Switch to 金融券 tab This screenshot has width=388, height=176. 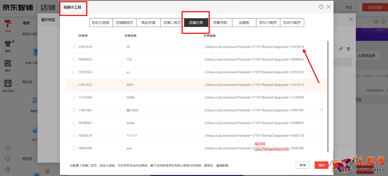244,23
